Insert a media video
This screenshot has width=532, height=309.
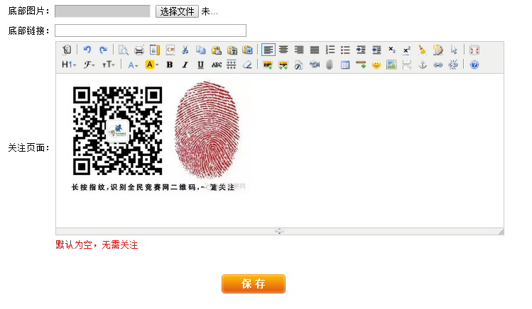point(314,64)
